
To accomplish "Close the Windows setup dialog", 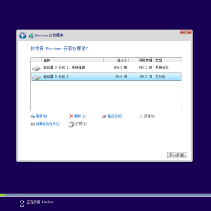I will pyautogui.click(x=186, y=32).
